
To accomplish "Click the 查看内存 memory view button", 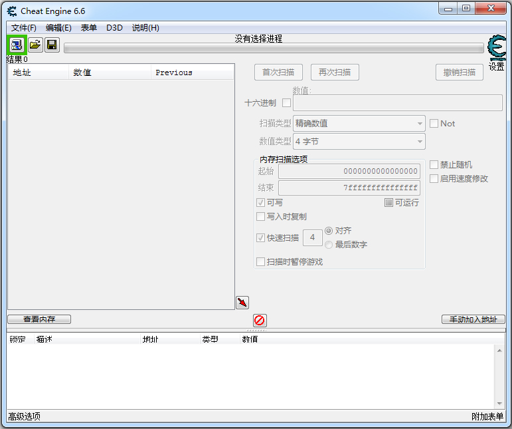I will click(39, 319).
